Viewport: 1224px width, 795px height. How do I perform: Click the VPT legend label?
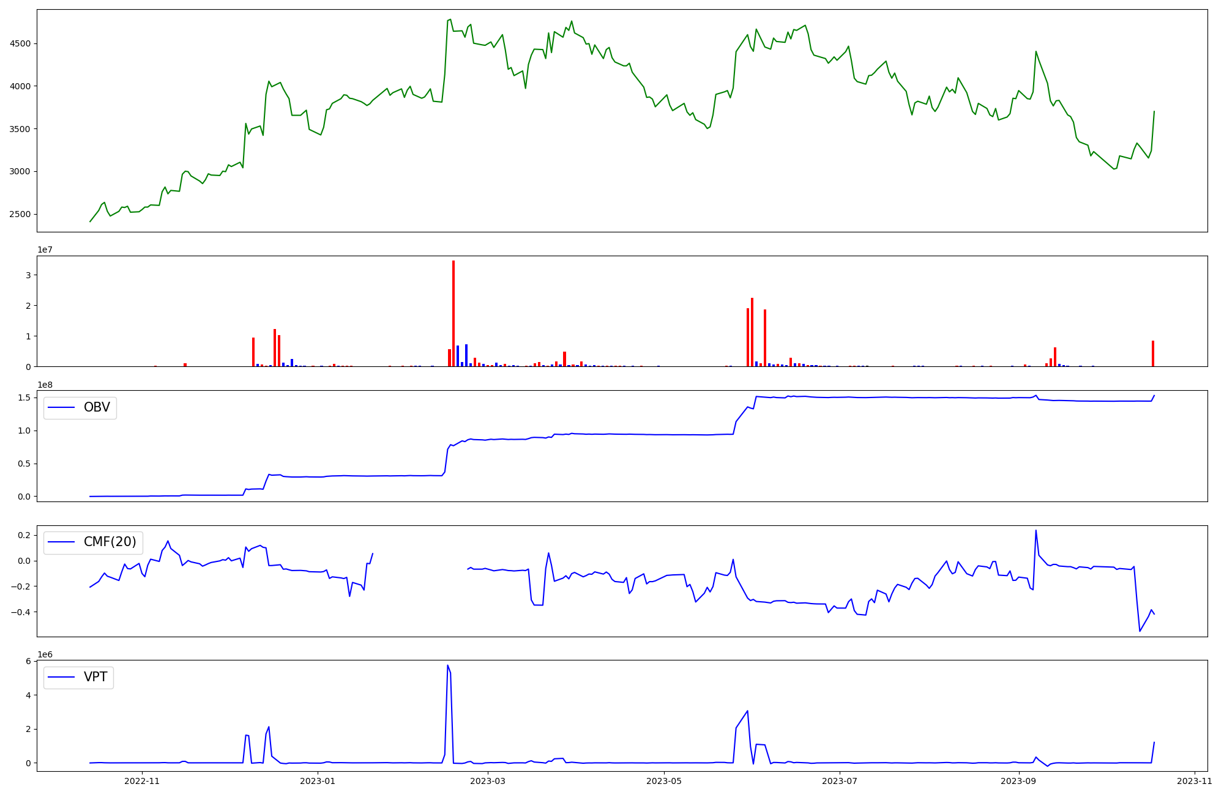[x=95, y=677]
